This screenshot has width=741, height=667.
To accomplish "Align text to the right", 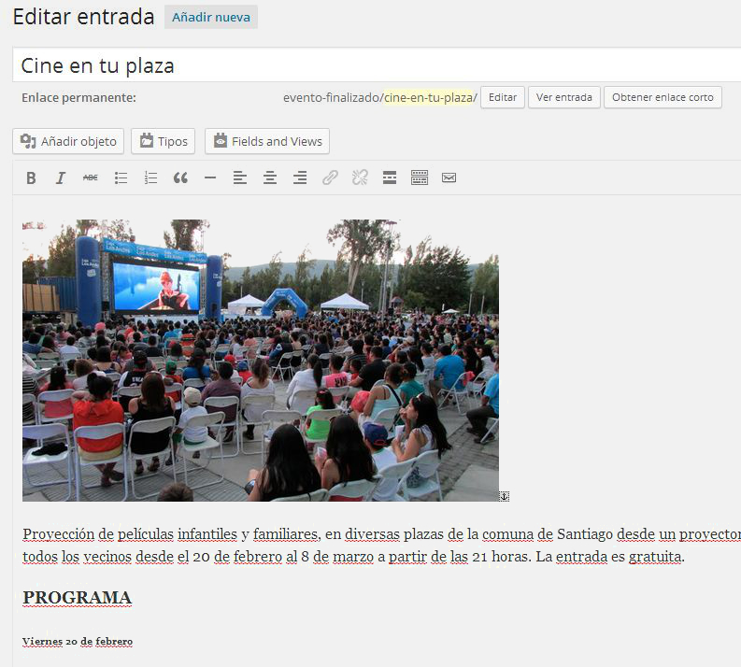I will click(300, 178).
